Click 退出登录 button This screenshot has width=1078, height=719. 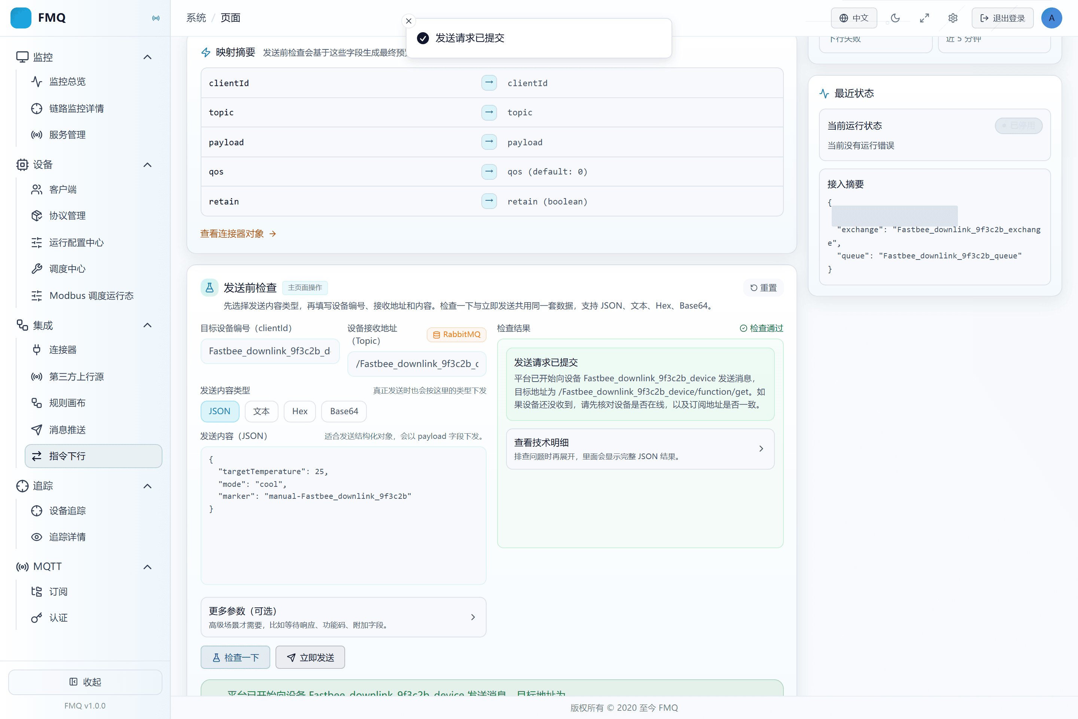pos(1002,18)
